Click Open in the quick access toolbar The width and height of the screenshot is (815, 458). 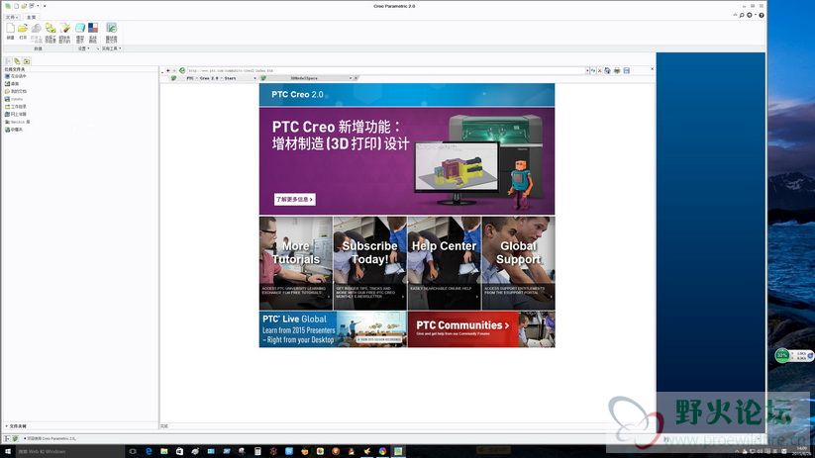click(x=24, y=6)
